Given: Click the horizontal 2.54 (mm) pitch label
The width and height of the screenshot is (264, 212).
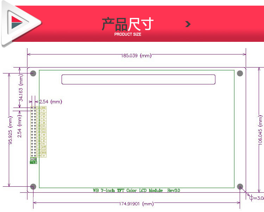Looking at the screenshot, I should [50, 102].
